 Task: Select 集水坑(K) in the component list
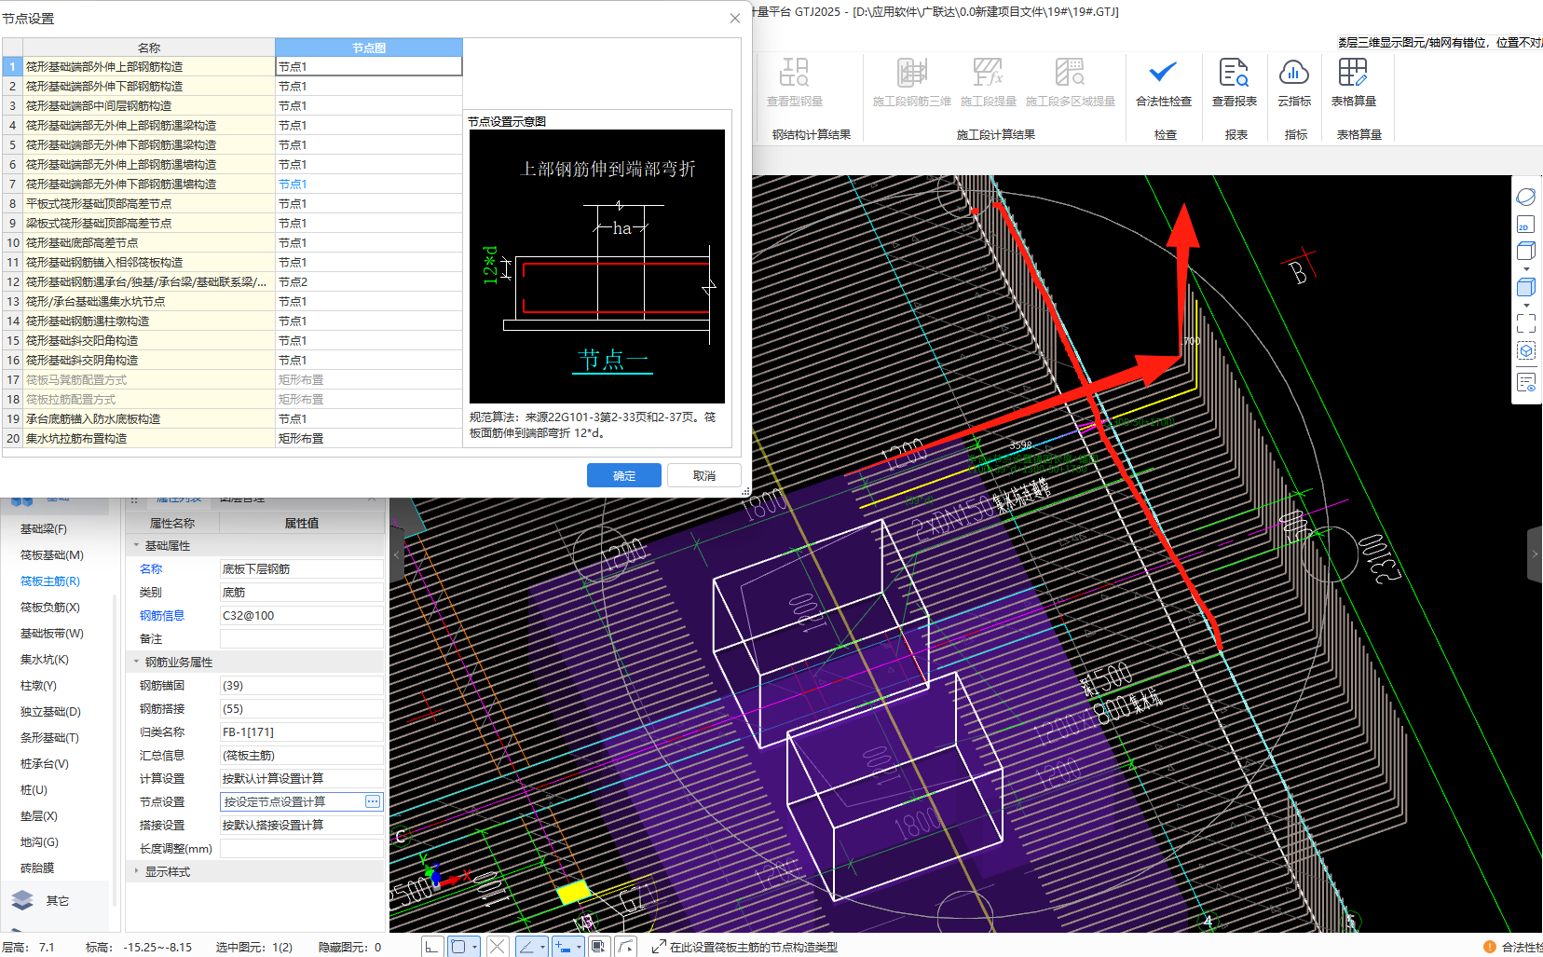click(x=45, y=659)
